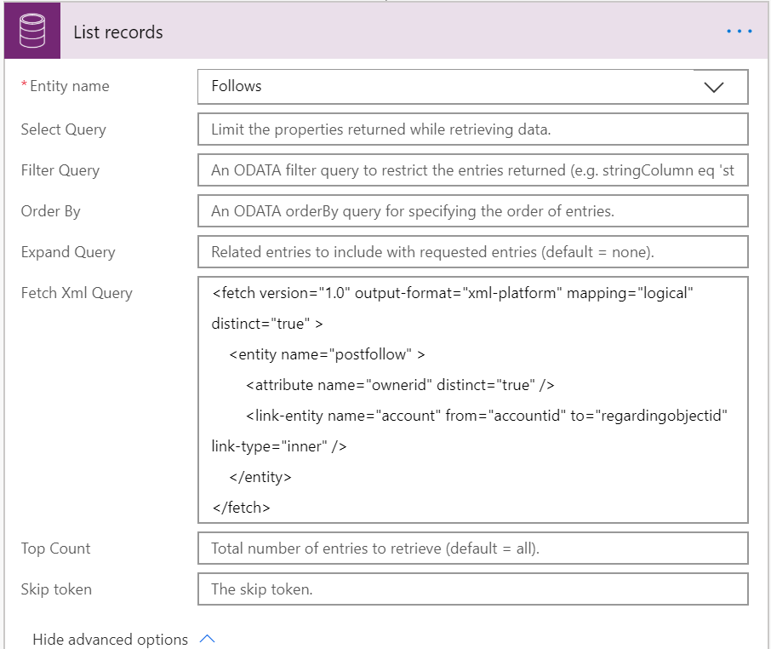Open the List records ellipsis menu
The height and width of the screenshot is (649, 771).
[739, 32]
